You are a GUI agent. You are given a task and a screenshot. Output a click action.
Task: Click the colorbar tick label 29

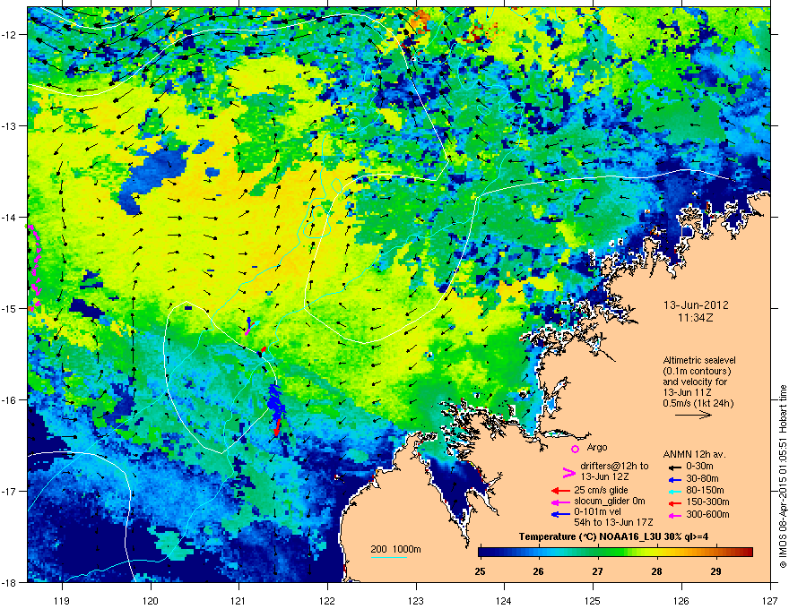(715, 571)
